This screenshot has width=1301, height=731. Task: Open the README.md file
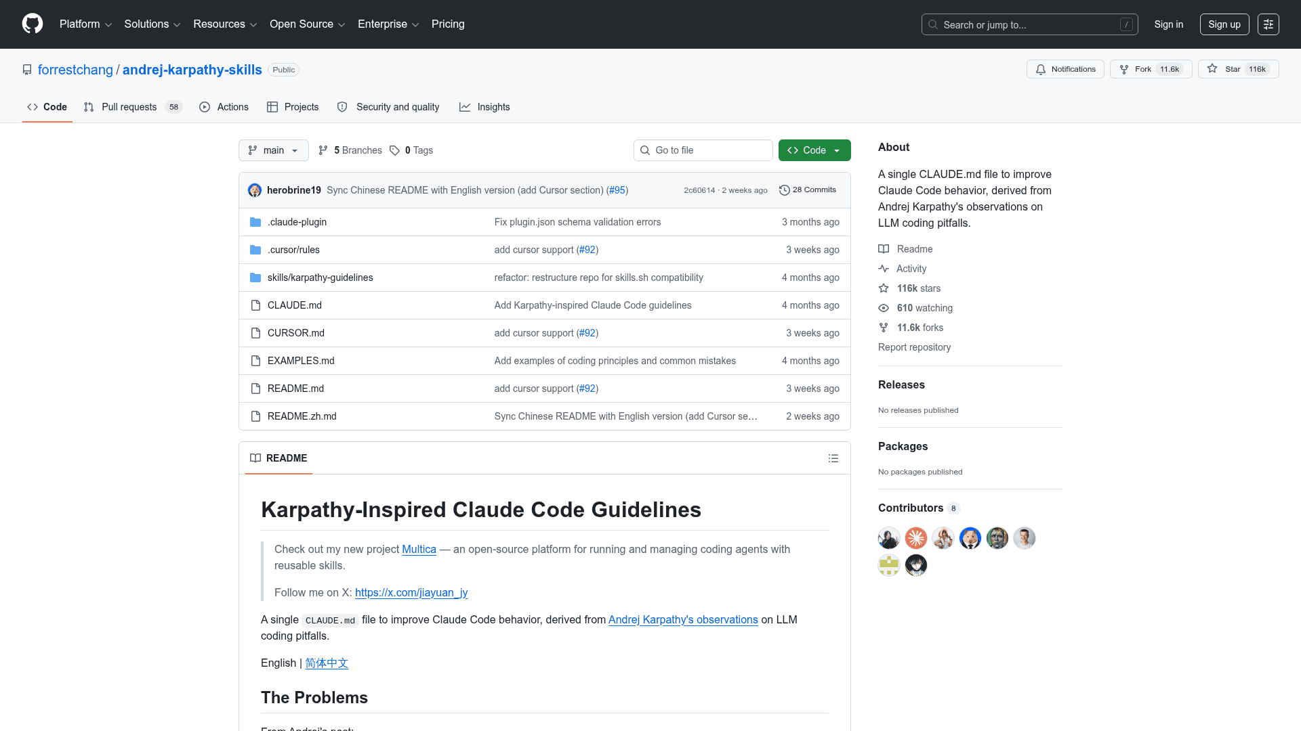[x=295, y=389]
